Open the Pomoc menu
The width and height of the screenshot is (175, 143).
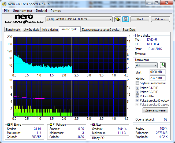click(56, 11)
